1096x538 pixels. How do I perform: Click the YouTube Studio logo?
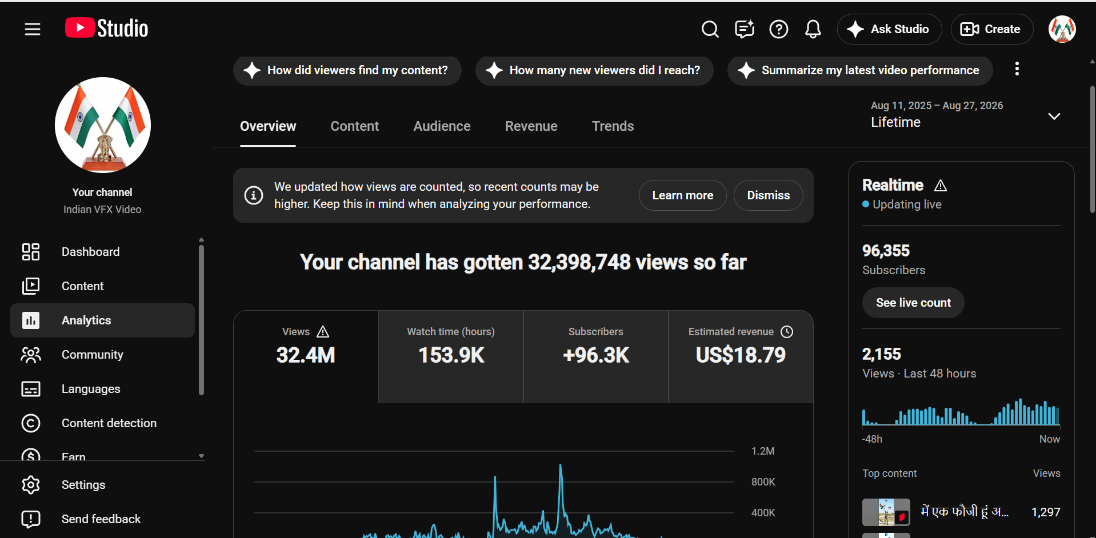[x=107, y=29]
